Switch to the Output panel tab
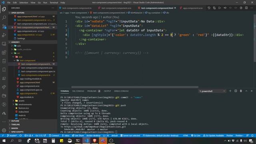Screen dimensions: 256x144 (107, 91)
